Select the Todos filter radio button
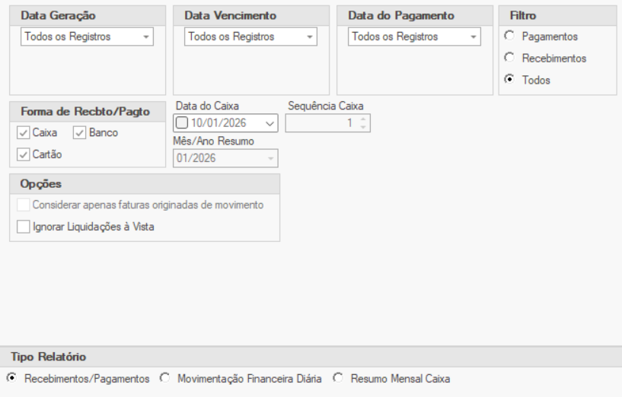Viewport: 622px width, 397px height. tap(510, 79)
